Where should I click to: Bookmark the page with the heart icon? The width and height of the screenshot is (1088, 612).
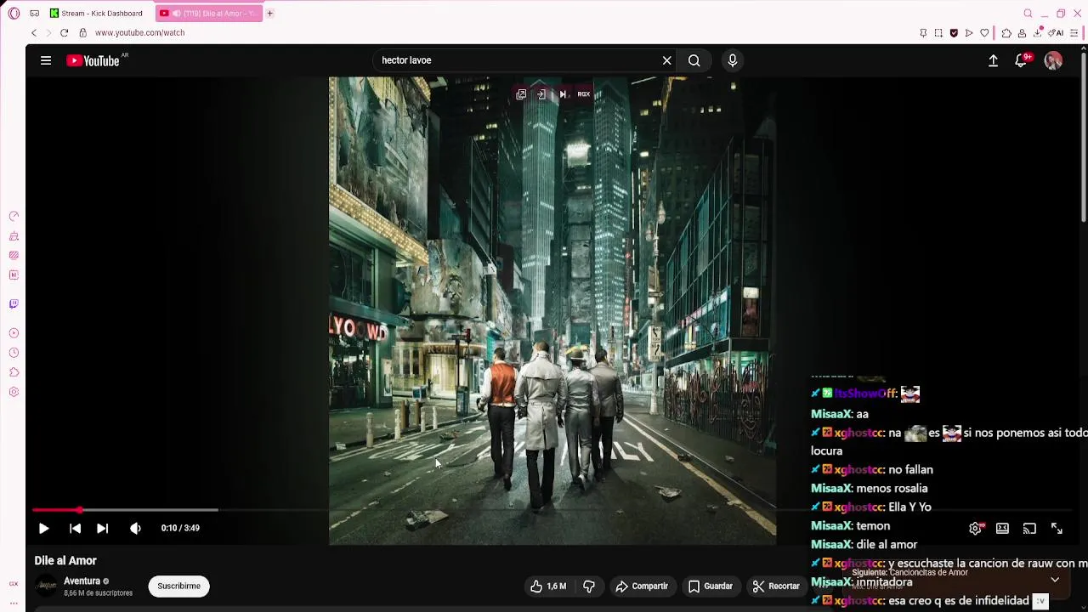click(x=984, y=33)
